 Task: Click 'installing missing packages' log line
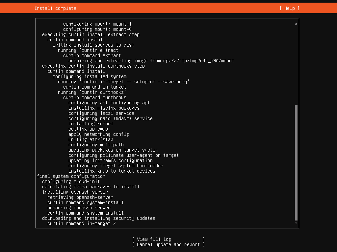pyautogui.click(x=104, y=108)
